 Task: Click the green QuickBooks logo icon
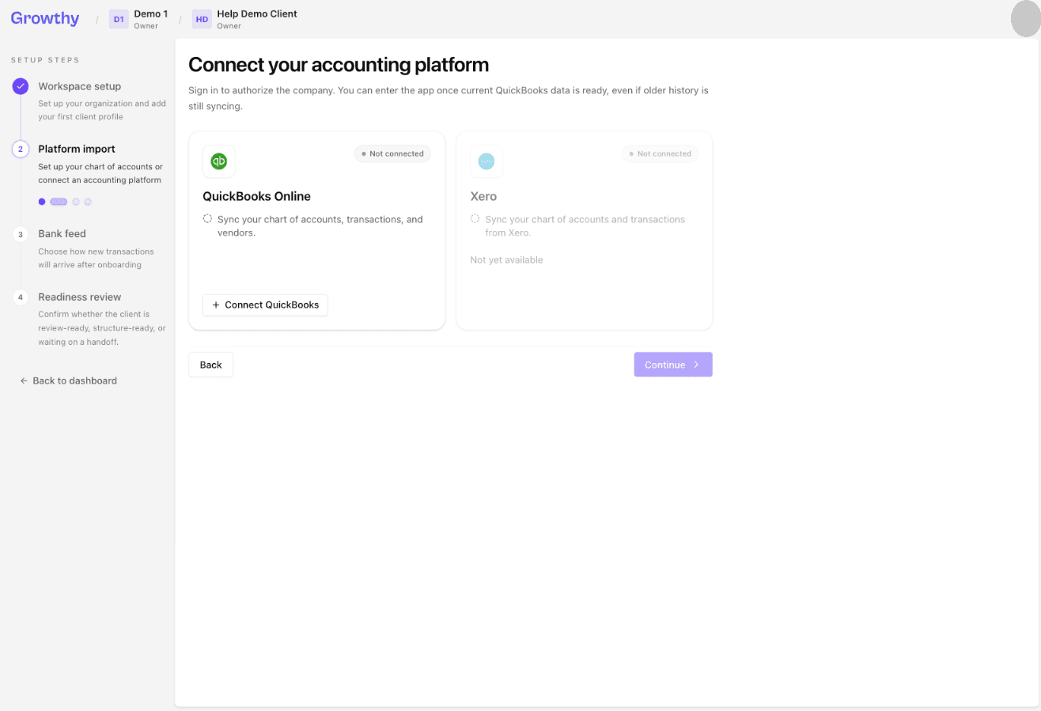[x=219, y=161]
